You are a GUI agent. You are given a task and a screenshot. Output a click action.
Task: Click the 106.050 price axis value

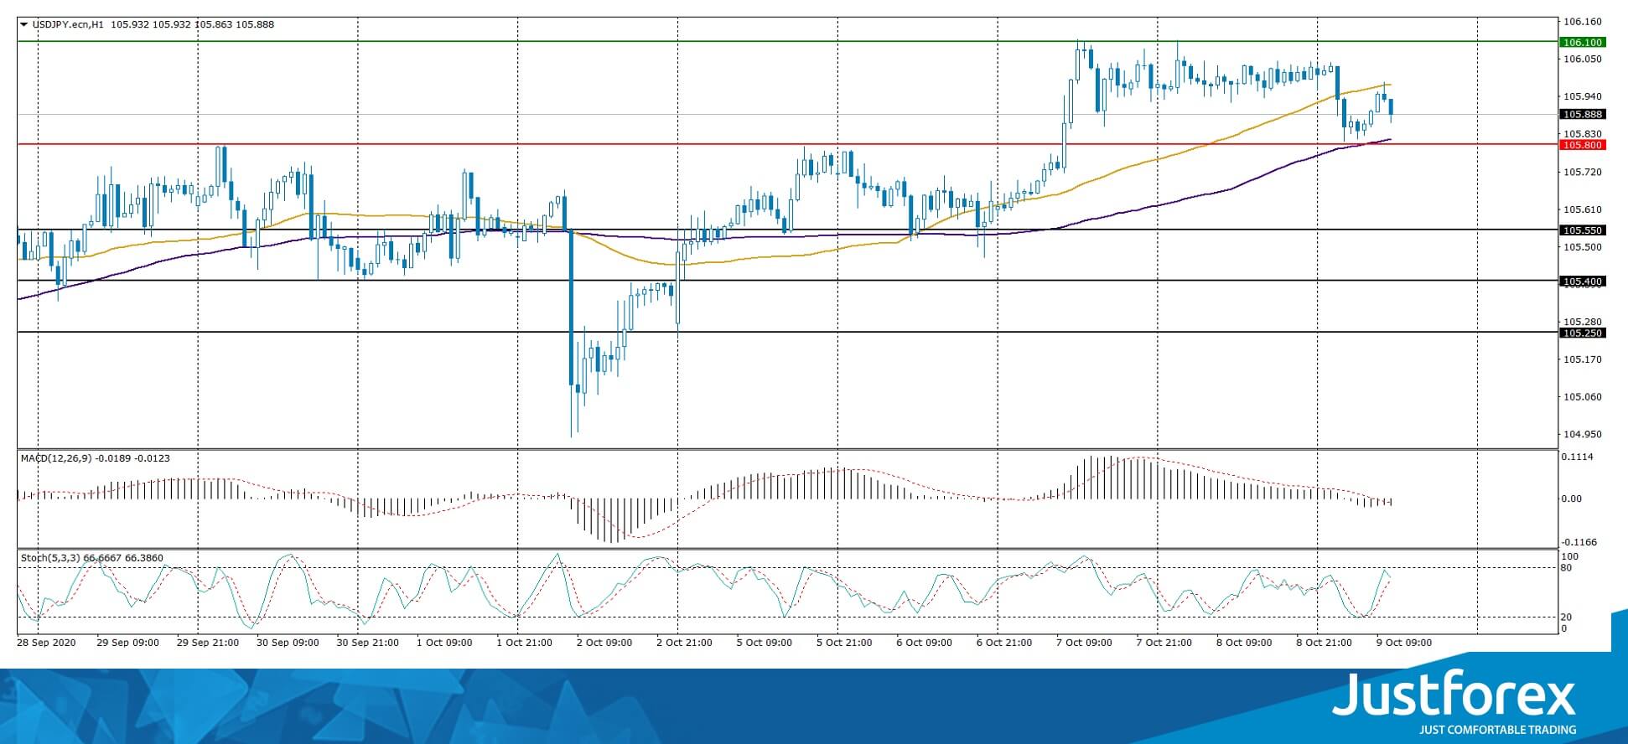[1582, 59]
